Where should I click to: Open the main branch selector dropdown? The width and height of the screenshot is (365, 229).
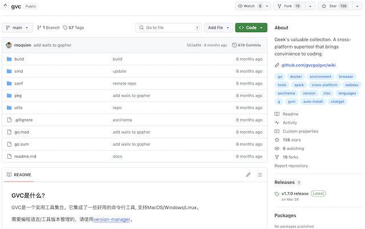point(17,27)
